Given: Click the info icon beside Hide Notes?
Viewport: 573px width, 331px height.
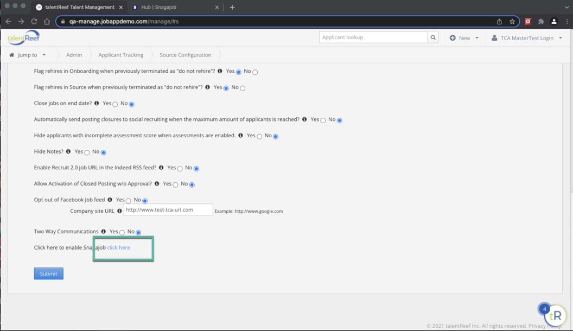Looking at the screenshot, I should tap(68, 151).
